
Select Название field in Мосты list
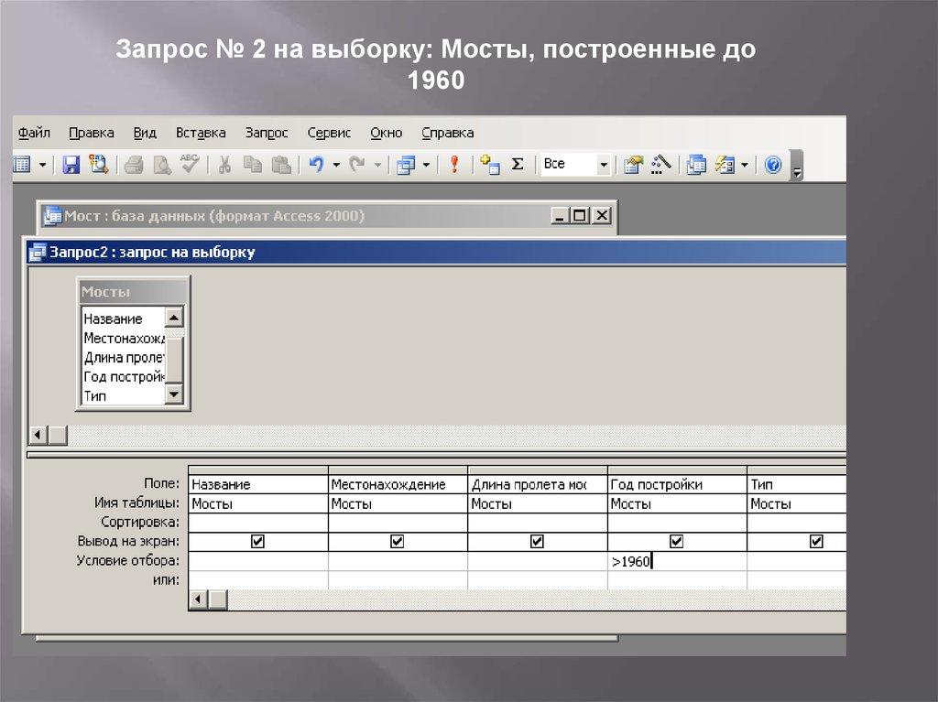click(x=114, y=319)
